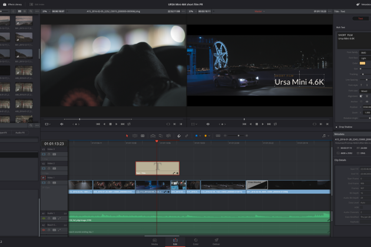
Task: Enable the Drop Shadow section toggle
Action: [x=336, y=127]
